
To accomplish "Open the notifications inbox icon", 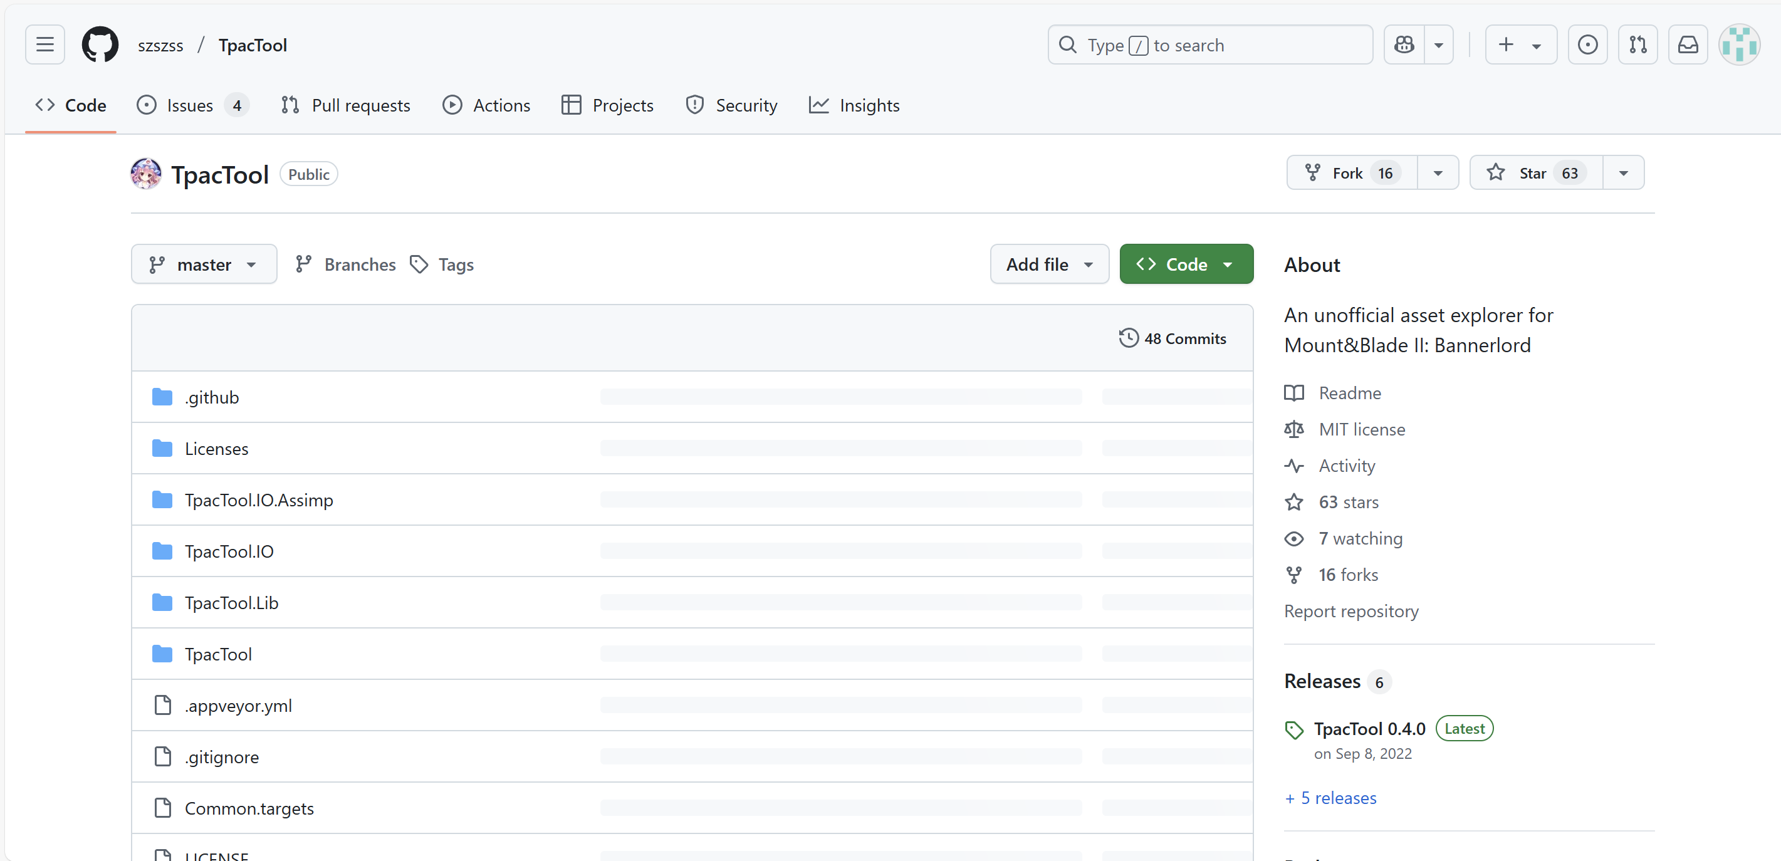I will click(1688, 45).
